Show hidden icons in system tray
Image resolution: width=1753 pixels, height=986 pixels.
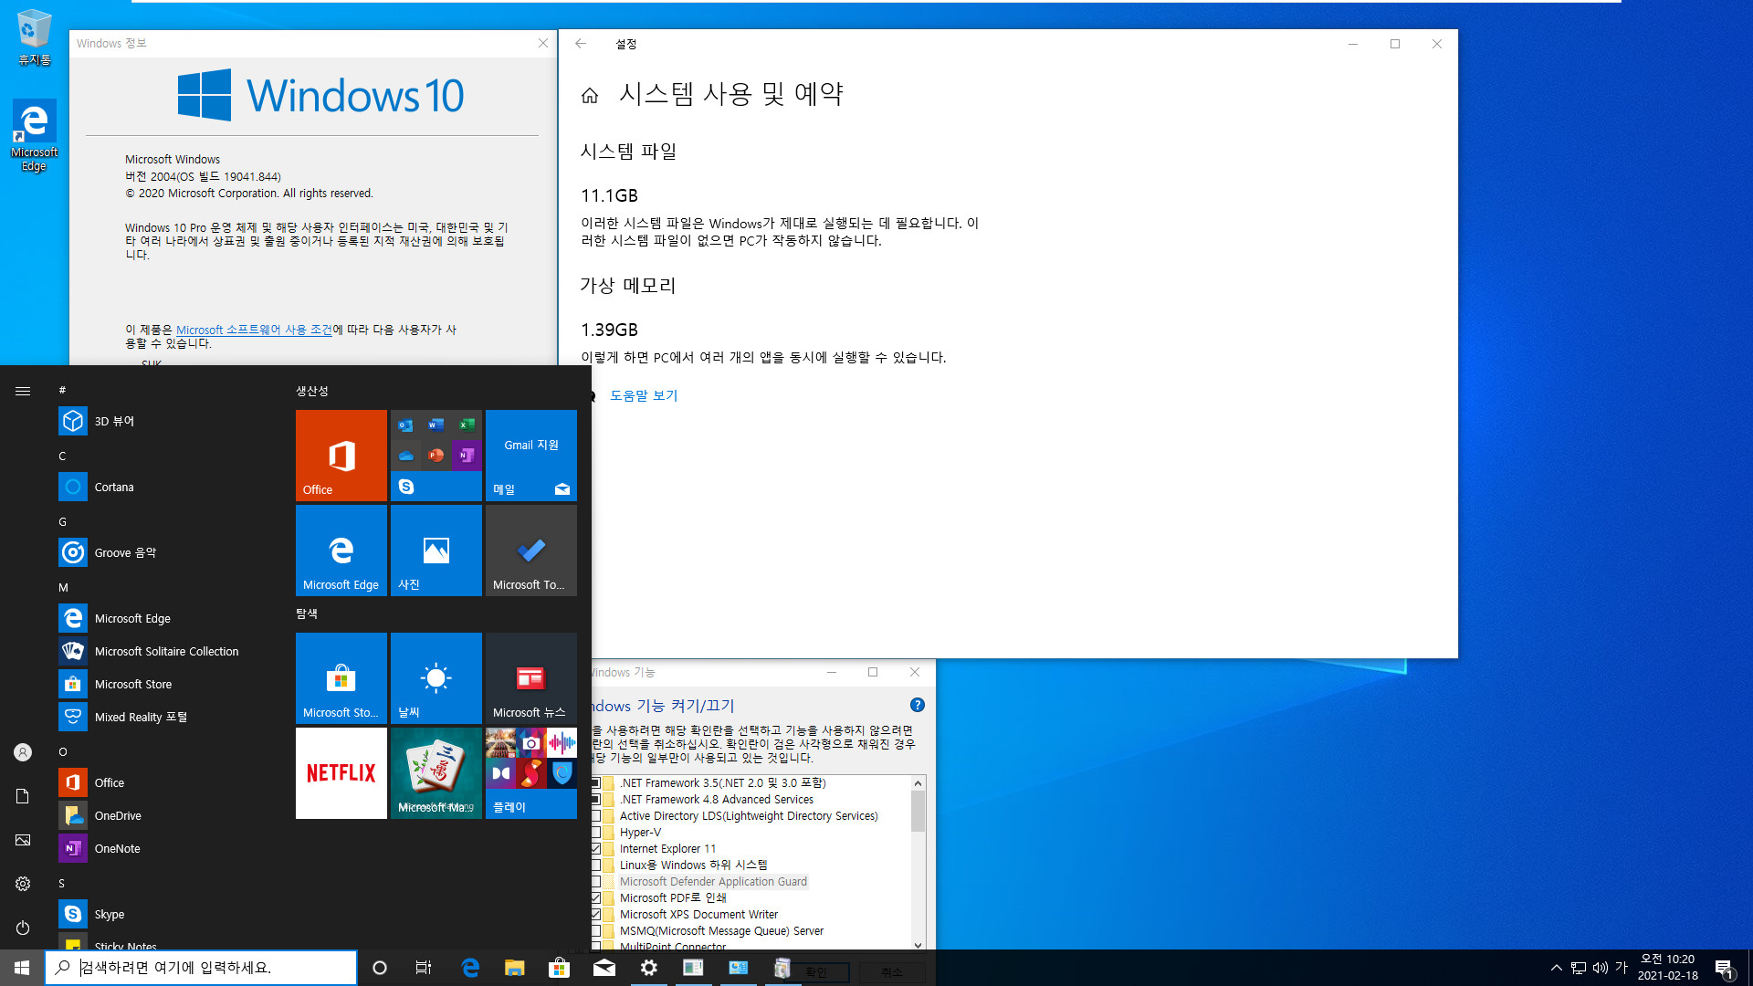[x=1557, y=968]
